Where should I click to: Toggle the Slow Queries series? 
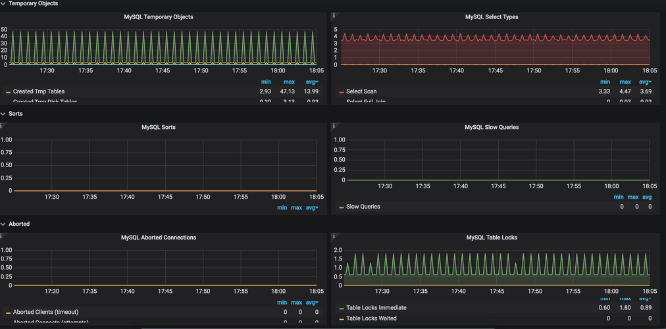click(363, 207)
